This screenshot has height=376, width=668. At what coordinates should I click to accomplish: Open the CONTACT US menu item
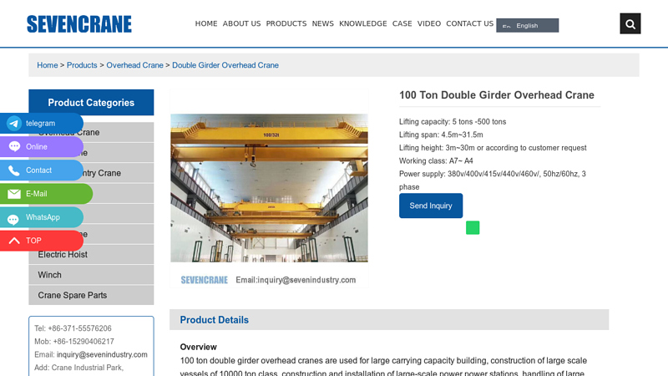[469, 23]
